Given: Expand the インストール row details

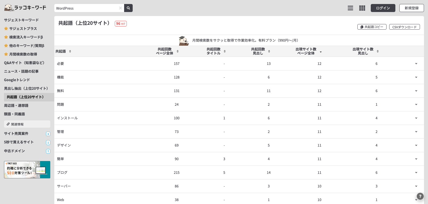Looking at the screenshot, I should tap(416, 118).
